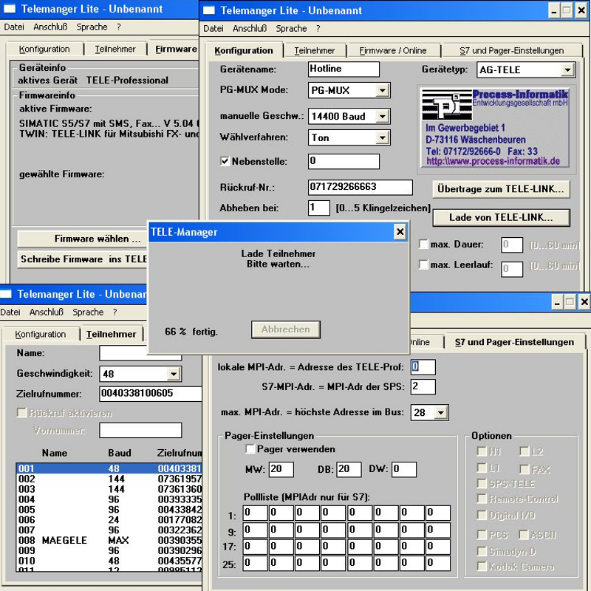
Task: Click Abbrechen in the loading dialog
Action: pyautogui.click(x=286, y=329)
